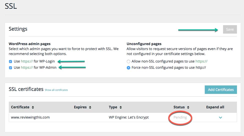Image resolution: width=244 pixels, height=136 pixels.
Task: Sort by Certificate column arrows icon
Action: [x=33, y=107]
